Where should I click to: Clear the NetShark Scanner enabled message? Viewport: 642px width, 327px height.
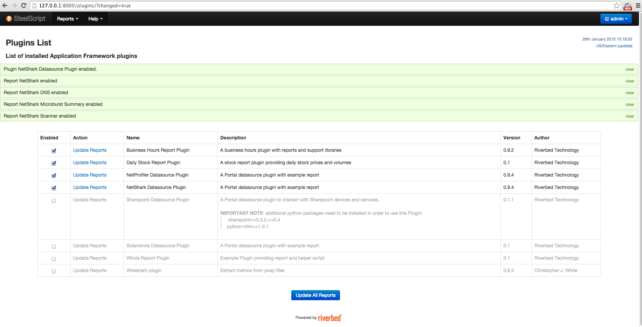pyautogui.click(x=630, y=116)
